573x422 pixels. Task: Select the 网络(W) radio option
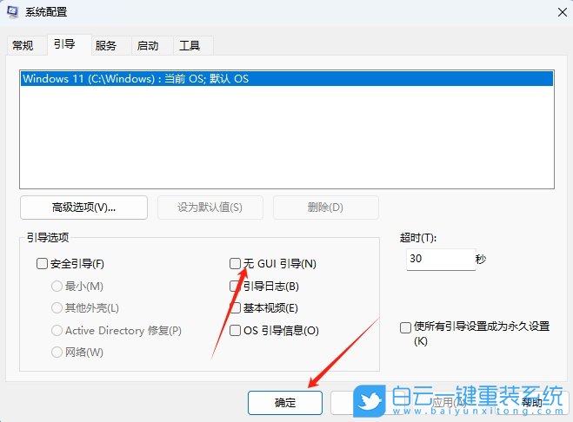click(57, 353)
